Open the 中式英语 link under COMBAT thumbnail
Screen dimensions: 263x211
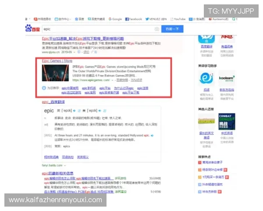tap(227, 133)
